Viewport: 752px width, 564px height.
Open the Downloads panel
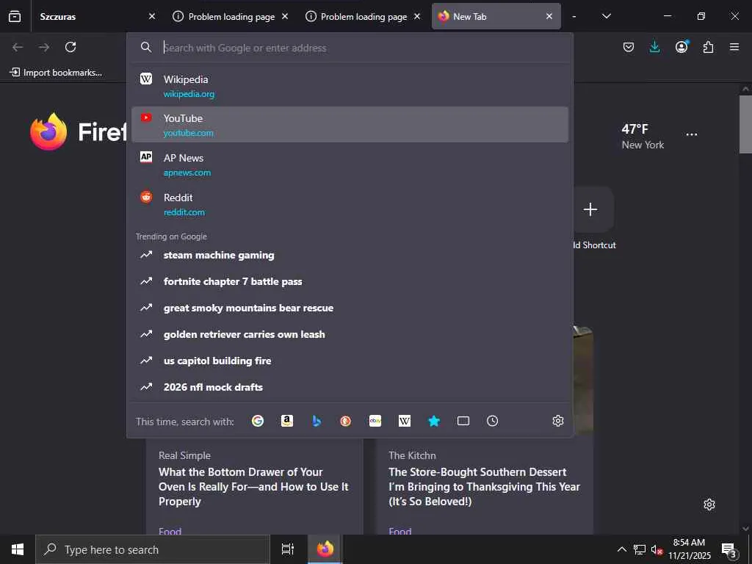point(654,47)
